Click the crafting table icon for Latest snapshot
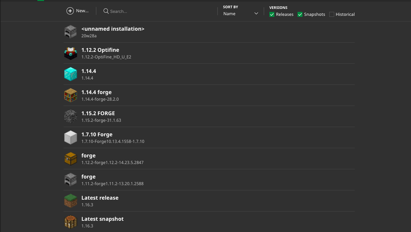This screenshot has width=411, height=232. 70,222
